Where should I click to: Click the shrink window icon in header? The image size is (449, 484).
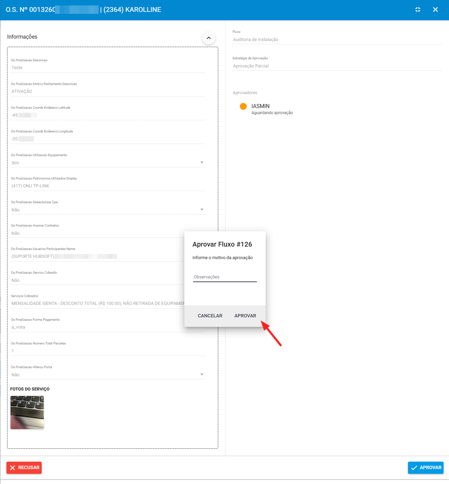tap(418, 9)
